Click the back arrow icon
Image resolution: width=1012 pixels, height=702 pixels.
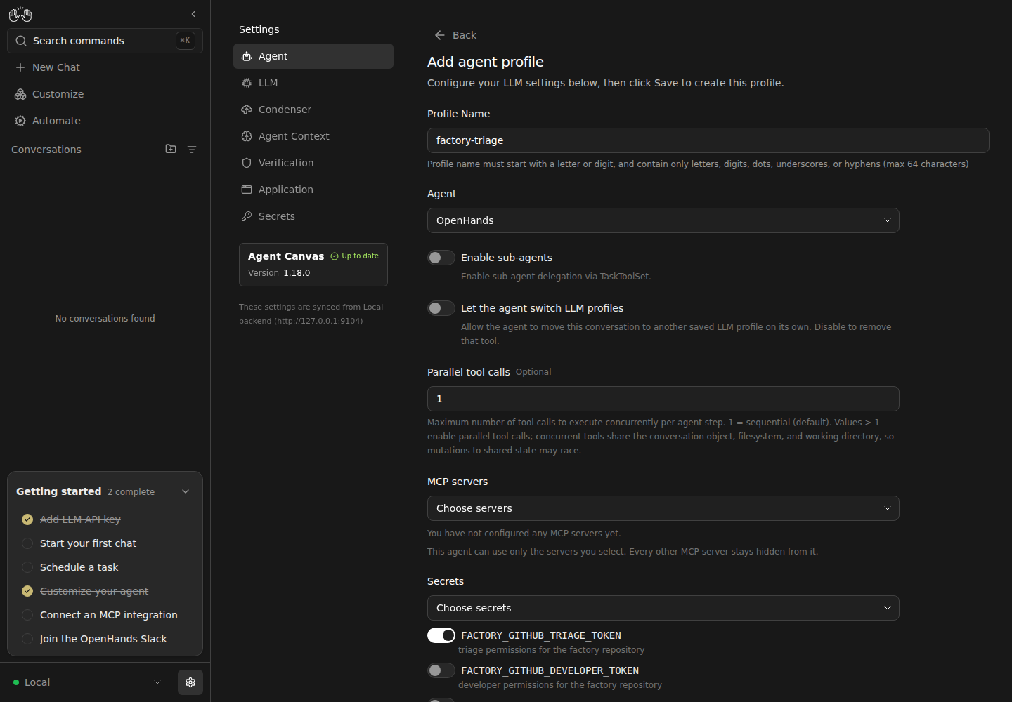tap(440, 35)
